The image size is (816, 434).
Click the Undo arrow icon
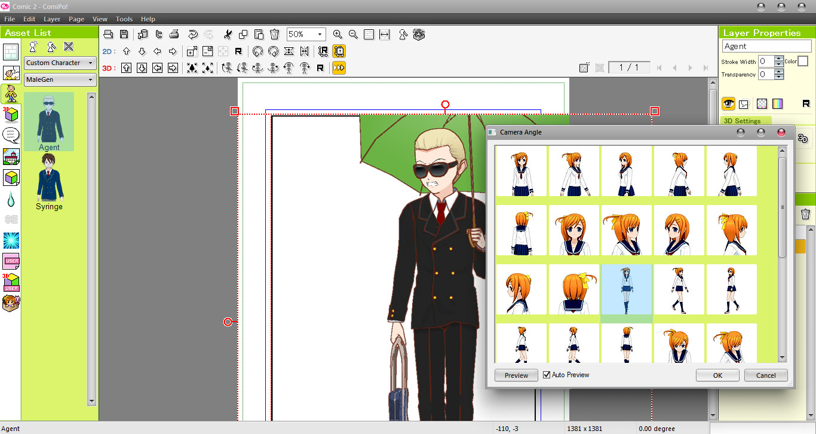(x=192, y=34)
